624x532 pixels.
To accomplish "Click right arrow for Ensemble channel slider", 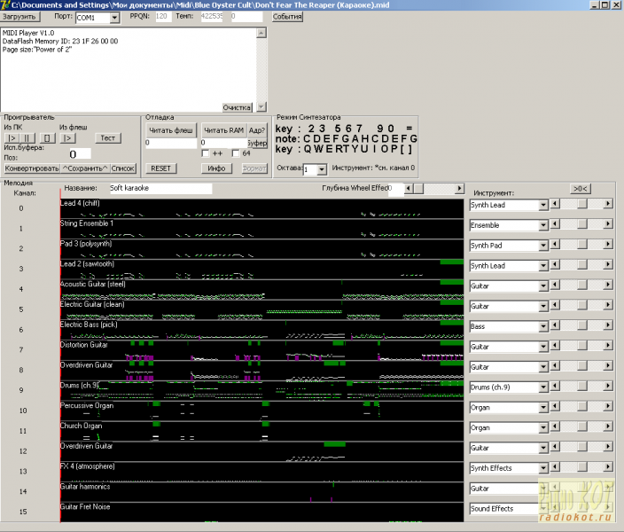I will (608, 224).
